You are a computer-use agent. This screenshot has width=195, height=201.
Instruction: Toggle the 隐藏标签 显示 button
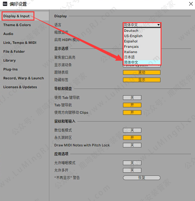142,80
